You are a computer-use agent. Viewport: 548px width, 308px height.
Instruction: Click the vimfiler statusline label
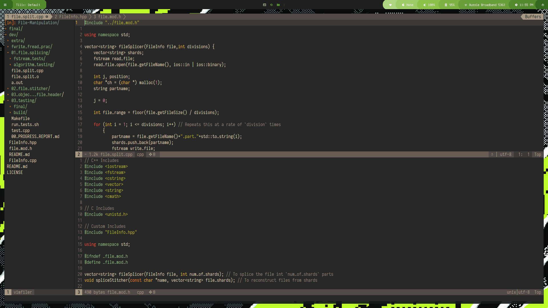click(x=23, y=292)
